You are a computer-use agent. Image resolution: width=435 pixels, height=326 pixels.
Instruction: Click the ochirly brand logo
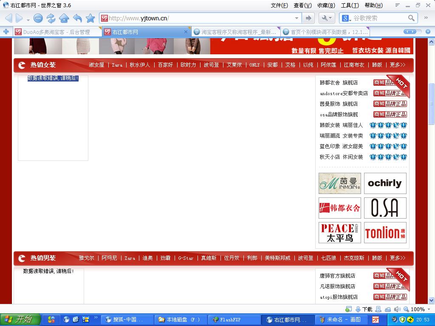[x=385, y=183]
